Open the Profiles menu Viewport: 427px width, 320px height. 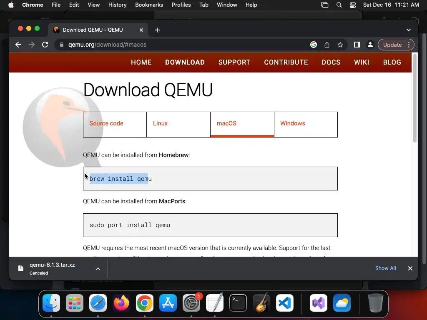tap(181, 5)
